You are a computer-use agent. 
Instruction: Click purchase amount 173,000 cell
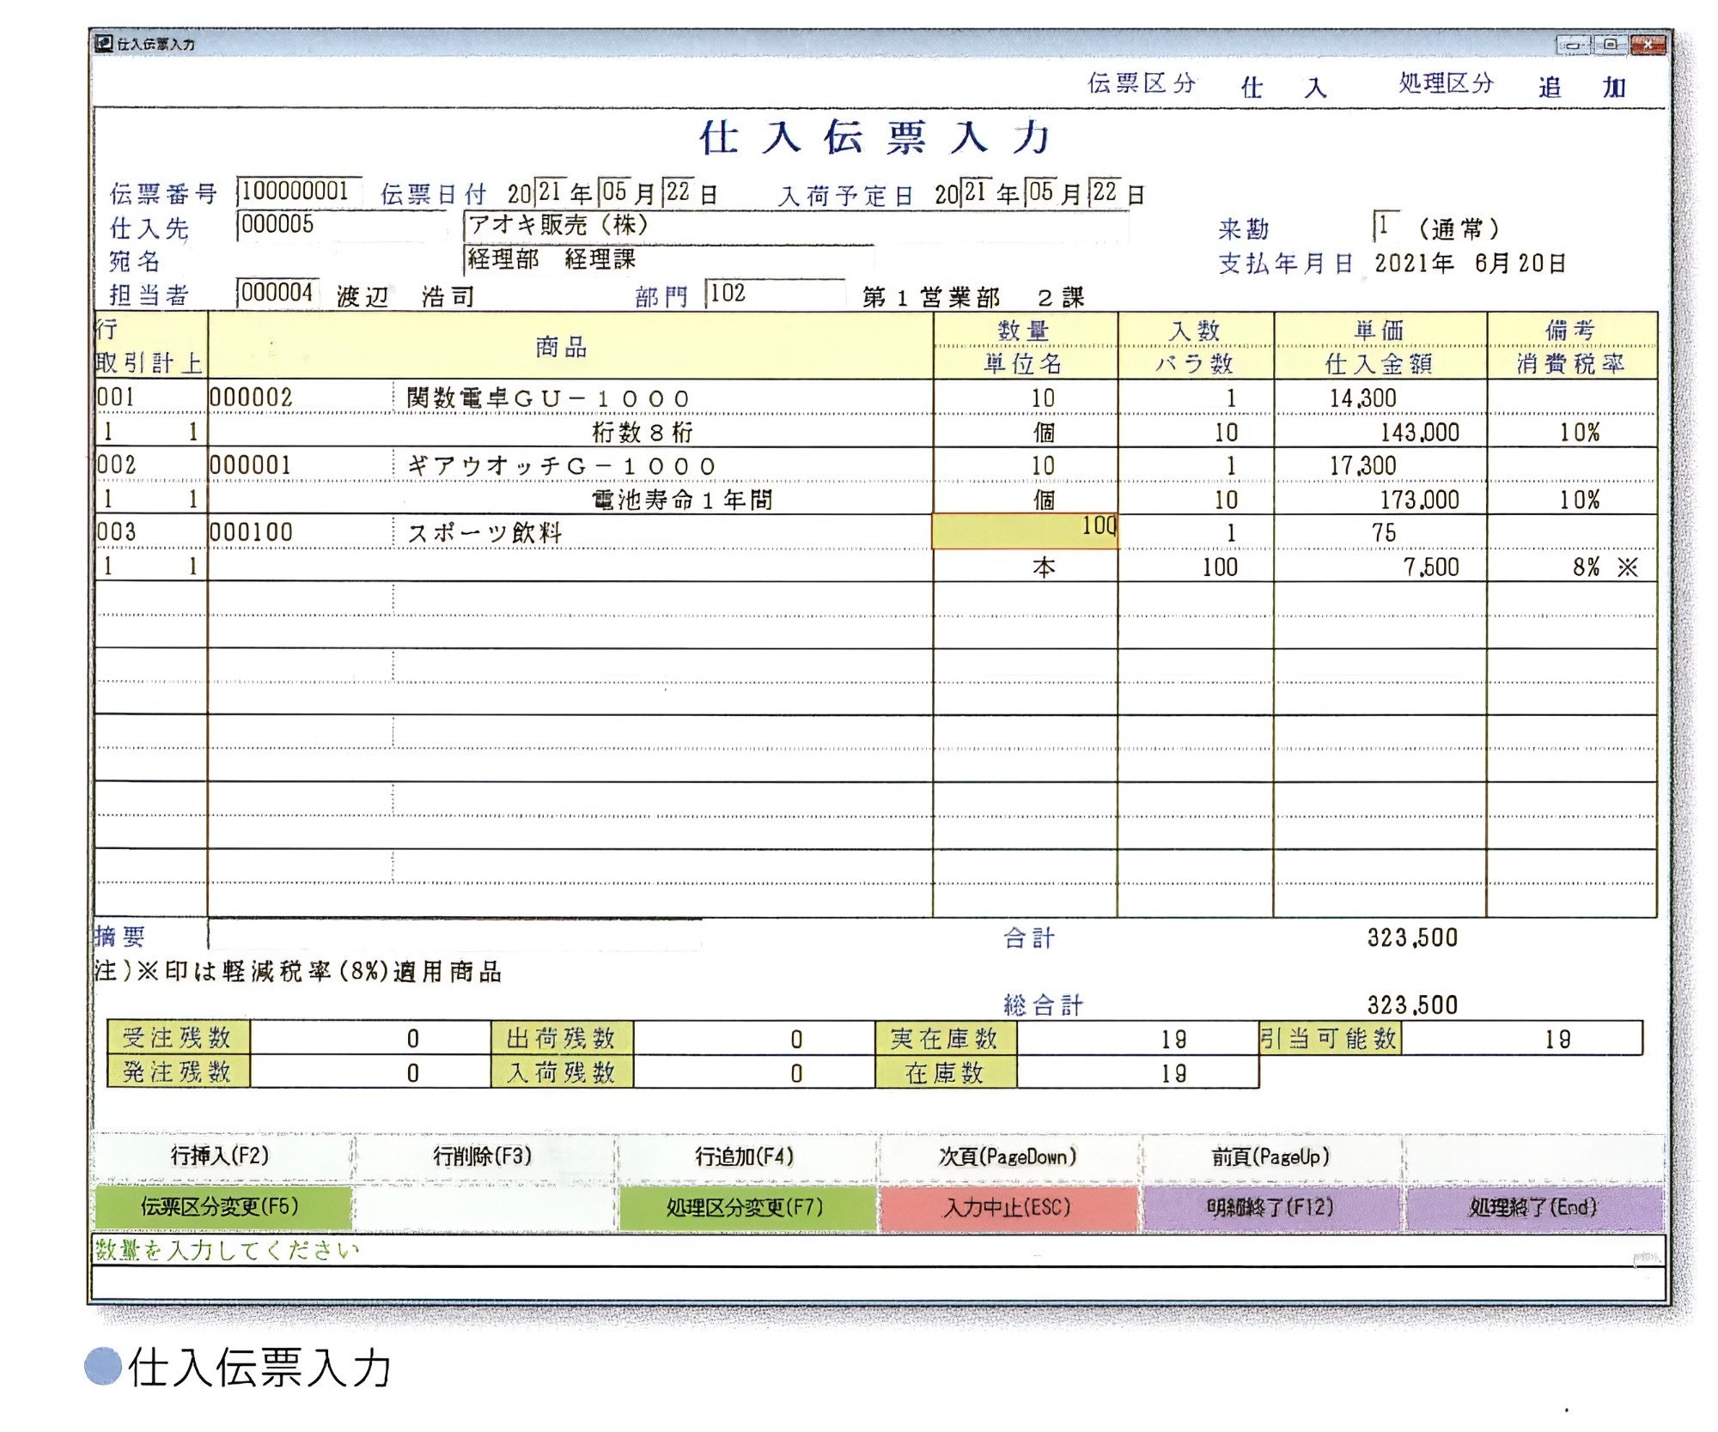[1380, 500]
